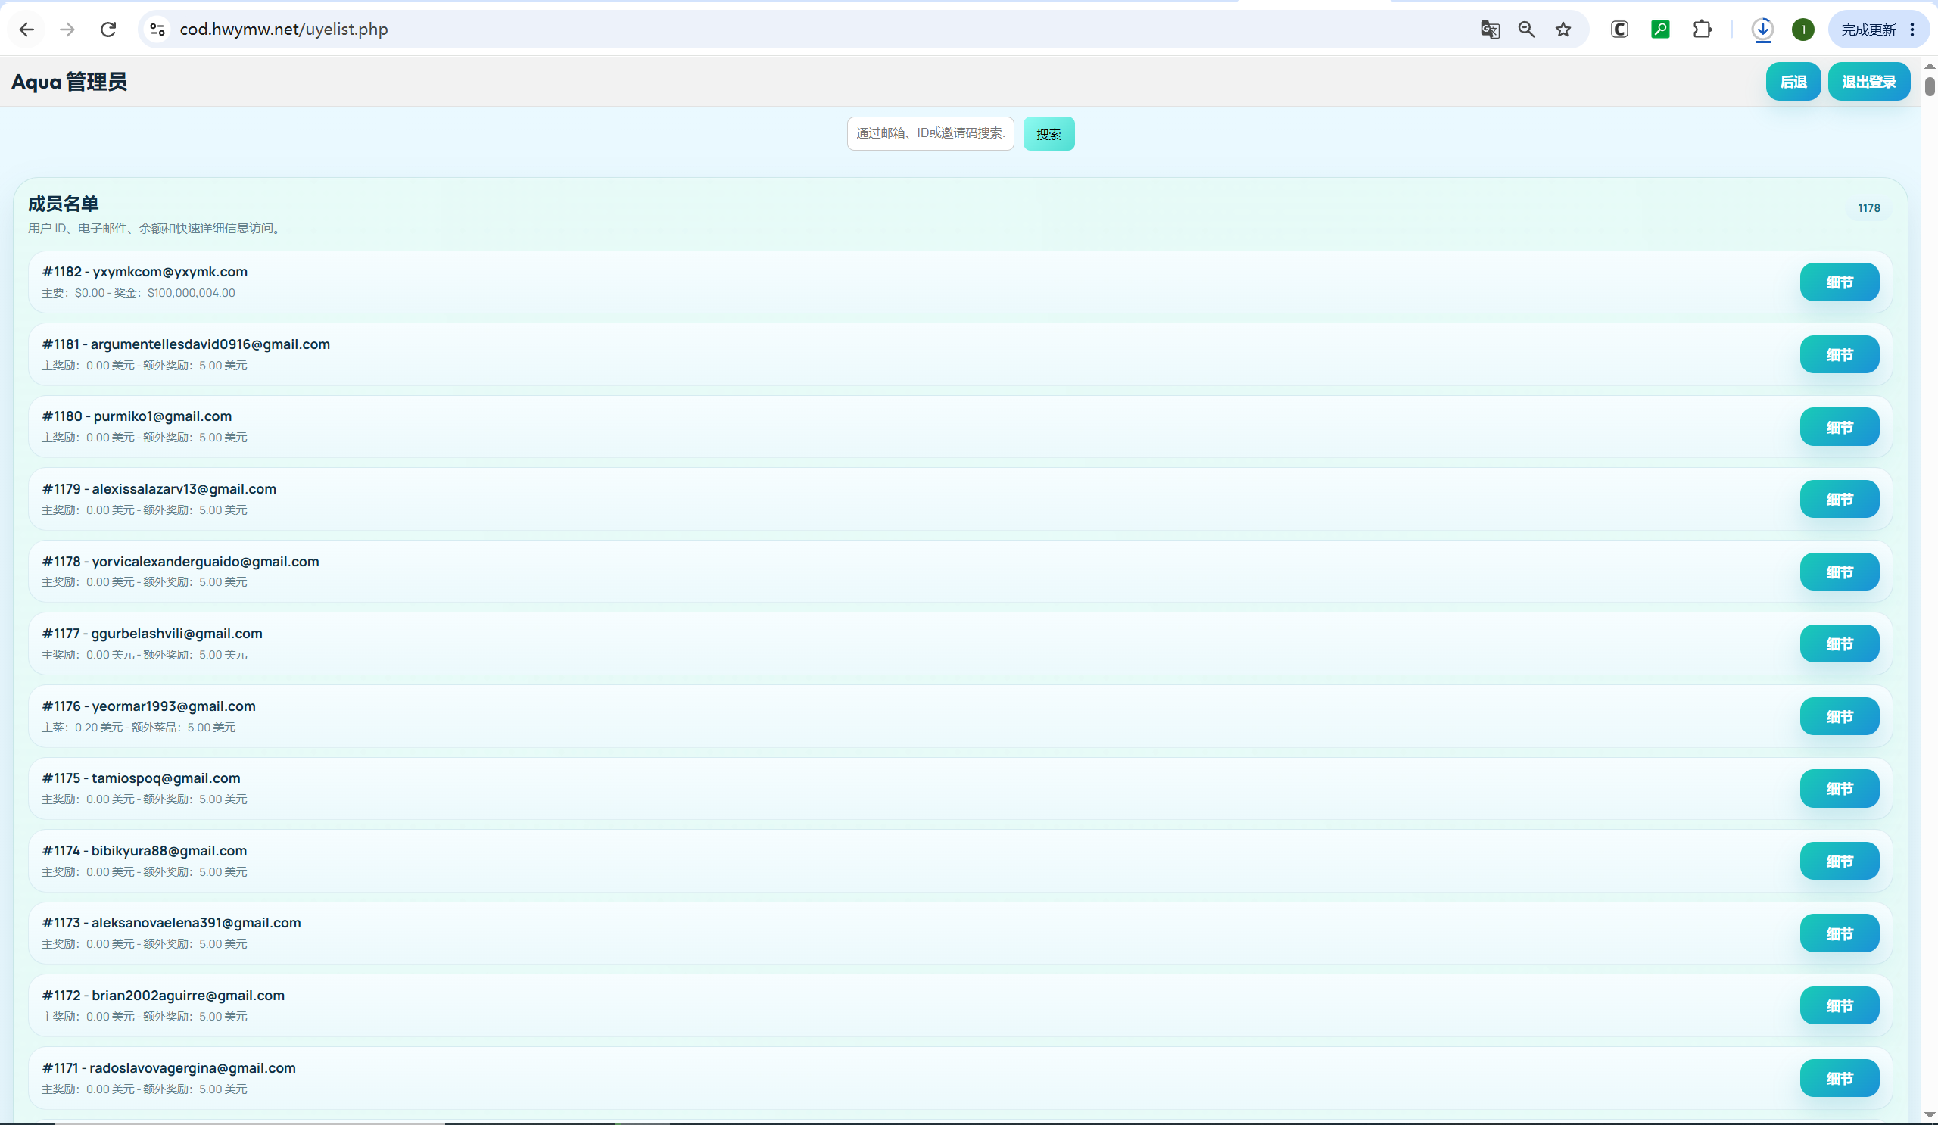The height and width of the screenshot is (1125, 1938).
Task: Open 细节 for tamiospoq@gmail.com
Action: pyautogui.click(x=1840, y=789)
